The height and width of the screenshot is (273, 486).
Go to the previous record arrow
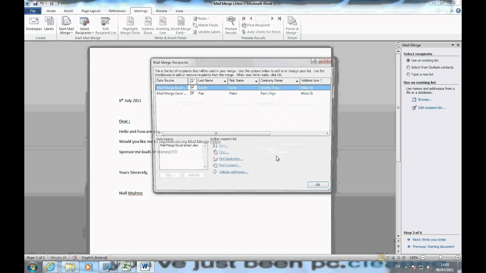coord(251,18)
